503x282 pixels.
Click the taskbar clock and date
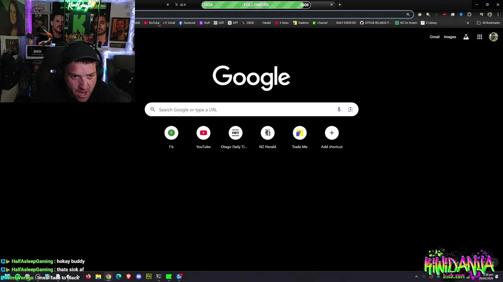point(486,277)
